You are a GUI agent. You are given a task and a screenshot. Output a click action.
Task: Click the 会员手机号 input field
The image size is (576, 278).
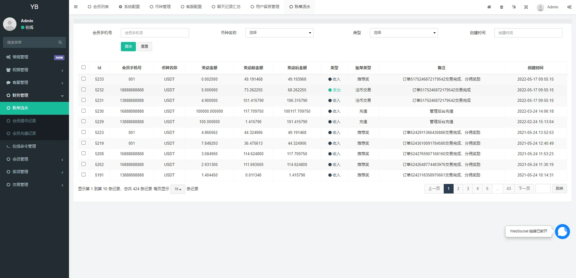coord(155,33)
